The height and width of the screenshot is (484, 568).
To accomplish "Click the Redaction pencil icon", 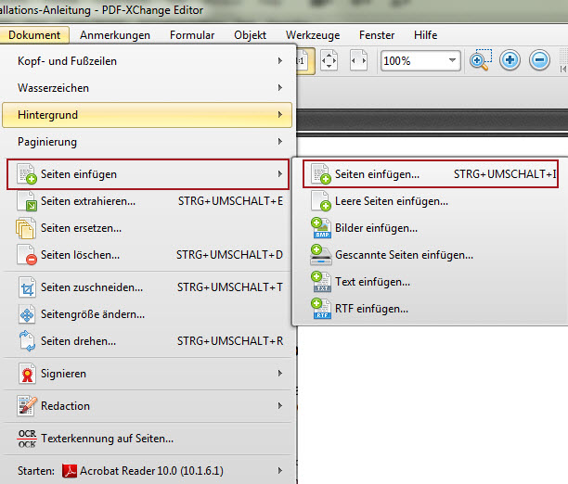I will (x=27, y=406).
